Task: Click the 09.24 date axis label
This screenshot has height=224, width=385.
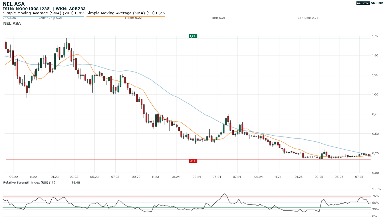Action: pyautogui.click(x=258, y=177)
